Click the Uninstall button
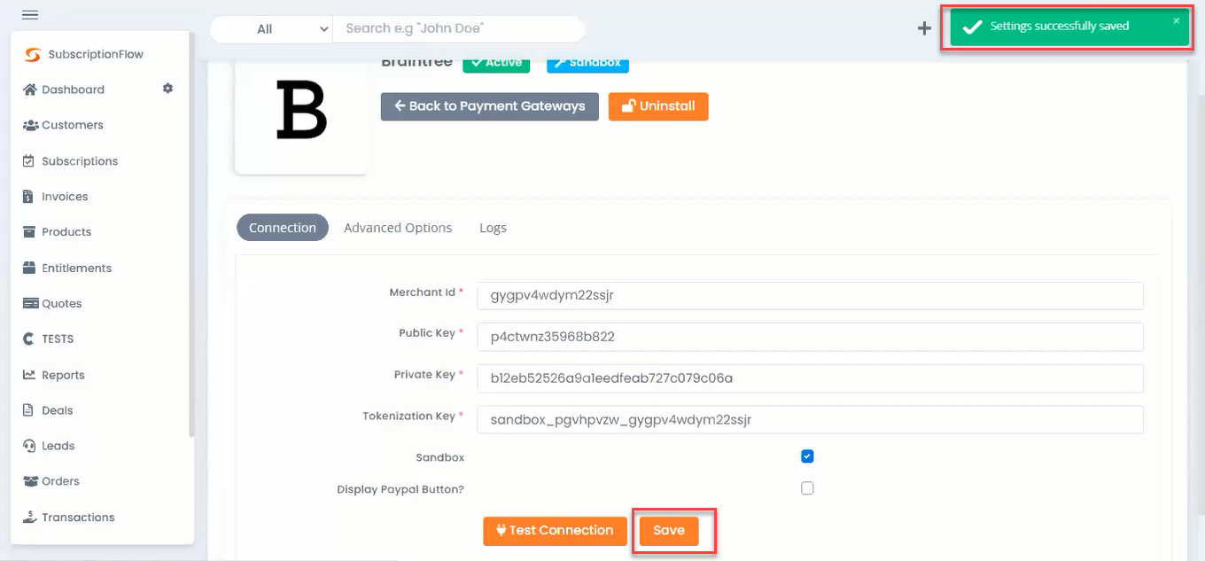This screenshot has width=1205, height=561. click(658, 106)
